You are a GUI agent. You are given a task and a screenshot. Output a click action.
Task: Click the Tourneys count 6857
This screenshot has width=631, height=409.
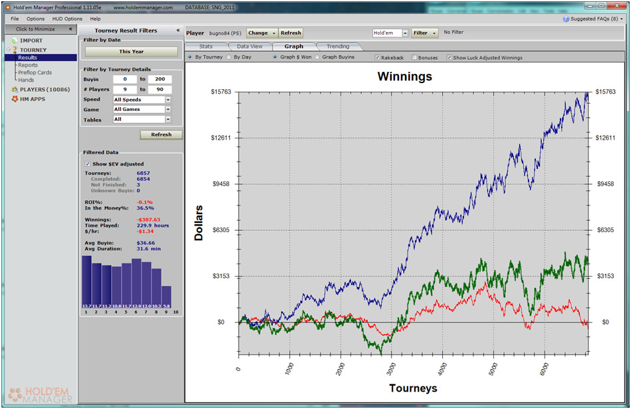coord(143,173)
